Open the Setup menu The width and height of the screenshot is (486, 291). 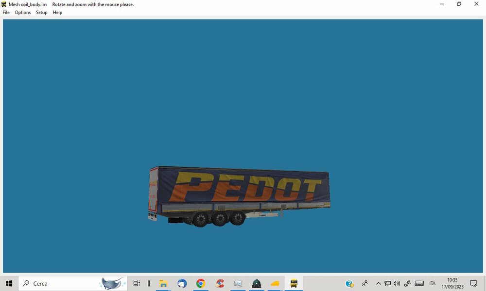(41, 13)
